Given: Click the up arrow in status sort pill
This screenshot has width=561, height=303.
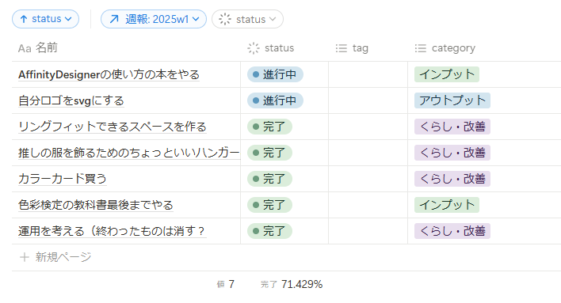Looking at the screenshot, I should tap(24, 19).
